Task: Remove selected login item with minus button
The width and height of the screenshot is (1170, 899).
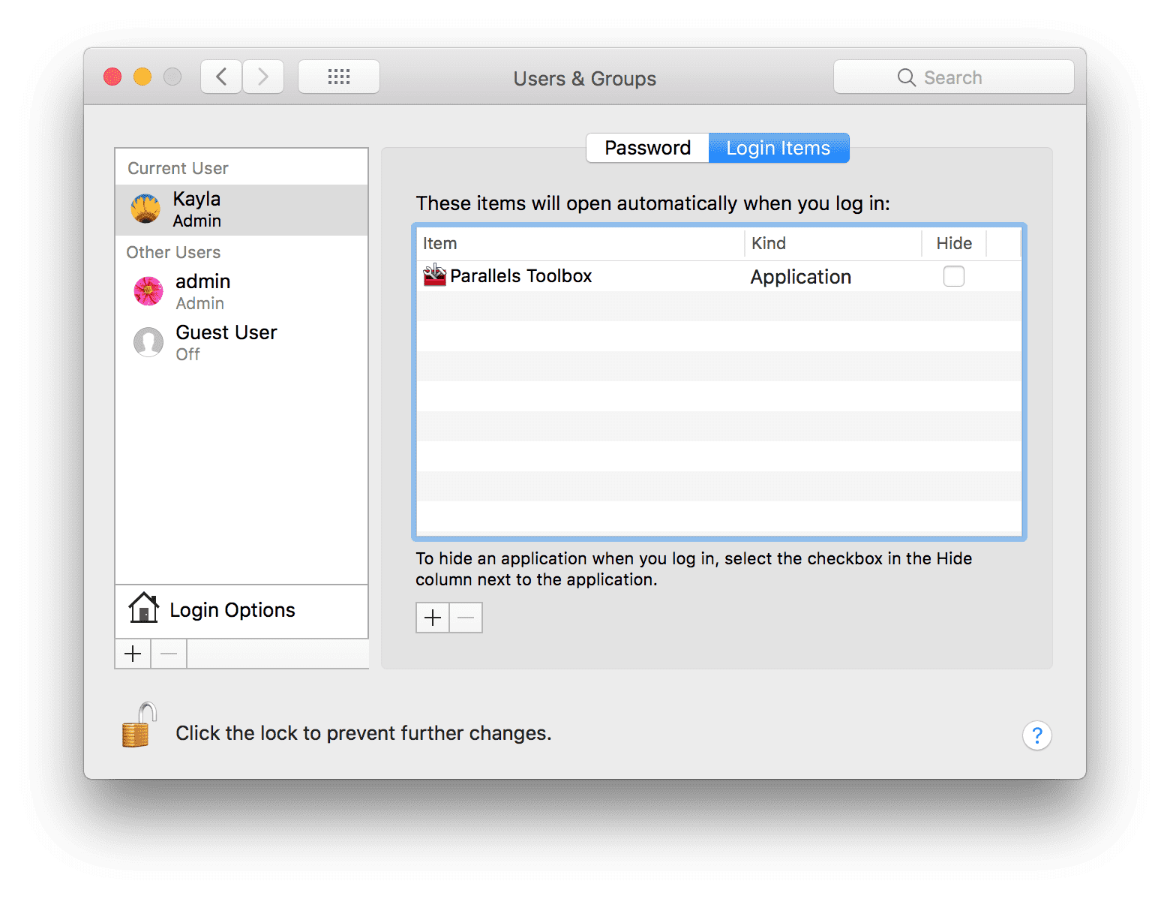Action: pos(465,617)
